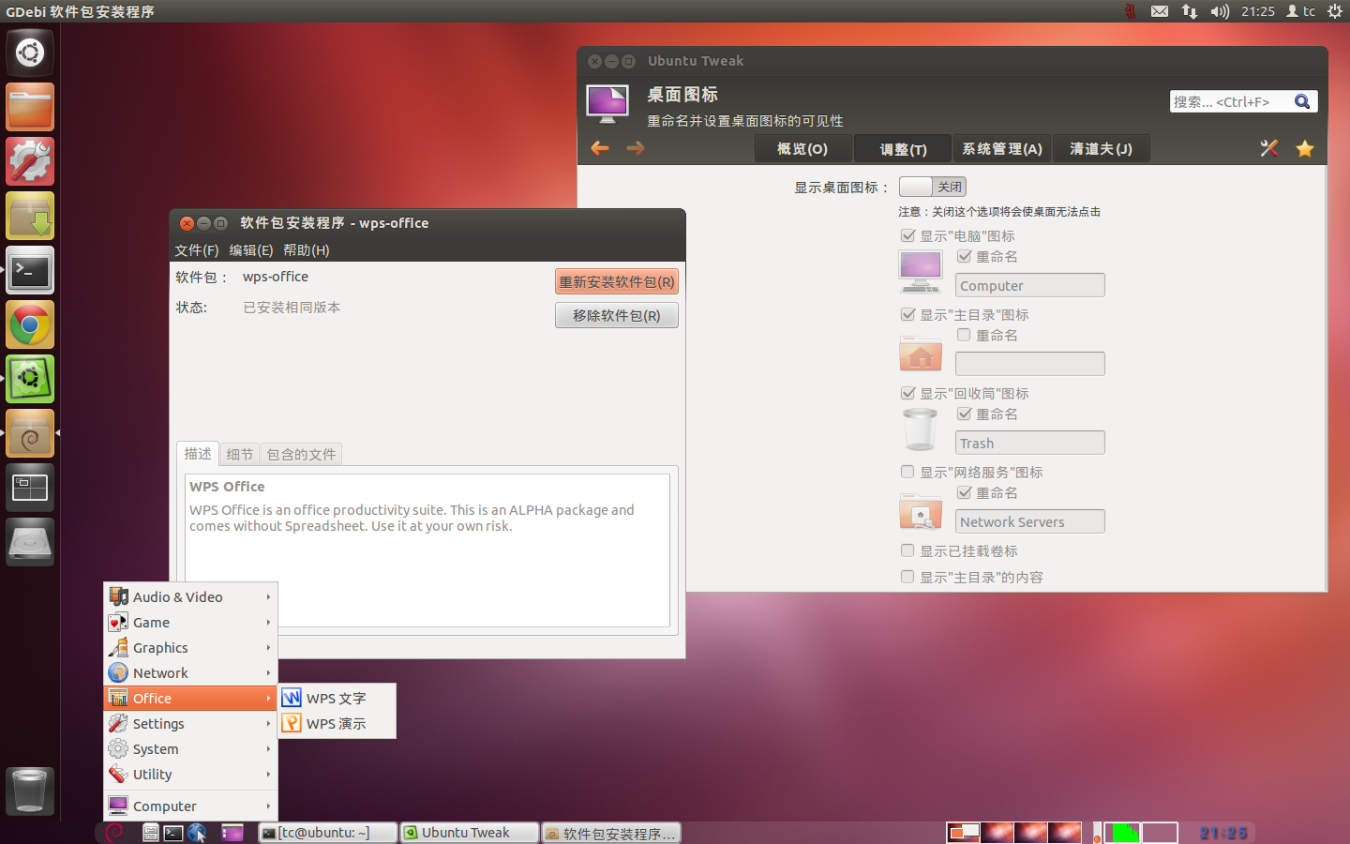Toggle rename checkbox above the Trash field
This screenshot has width=1350, height=844.
tap(964, 414)
